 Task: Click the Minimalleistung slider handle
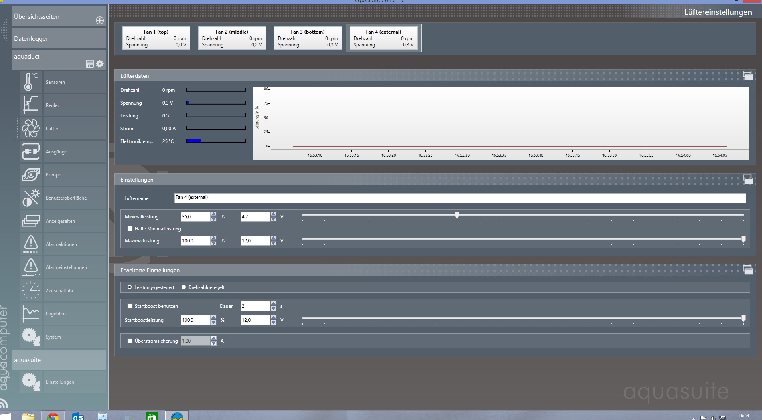tap(457, 215)
